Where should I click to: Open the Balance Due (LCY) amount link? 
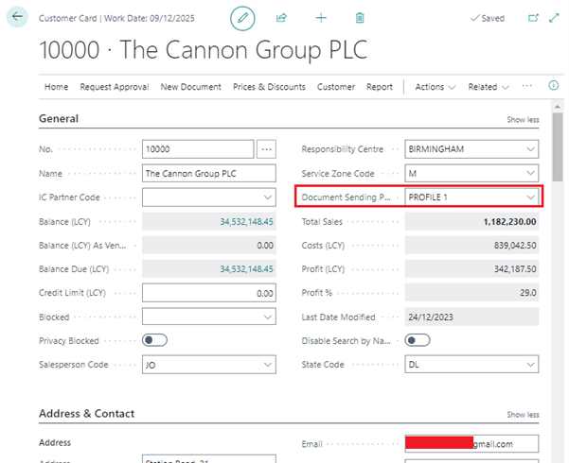coord(246,269)
